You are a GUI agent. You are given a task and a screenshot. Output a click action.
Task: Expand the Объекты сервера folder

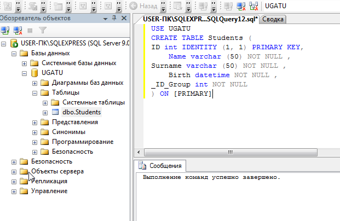14,172
